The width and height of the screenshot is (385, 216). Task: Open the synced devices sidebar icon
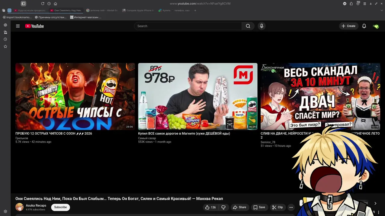point(5,32)
